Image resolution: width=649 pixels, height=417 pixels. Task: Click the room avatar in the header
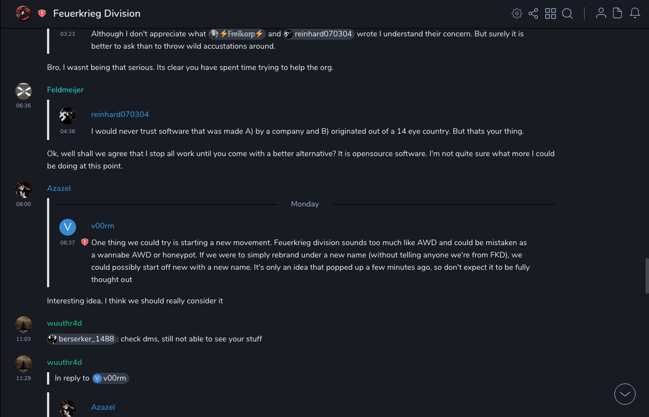pyautogui.click(x=23, y=13)
